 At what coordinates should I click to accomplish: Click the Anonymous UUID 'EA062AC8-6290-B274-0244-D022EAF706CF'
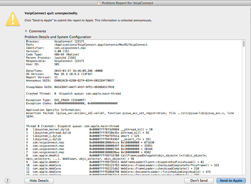(x=84, y=80)
